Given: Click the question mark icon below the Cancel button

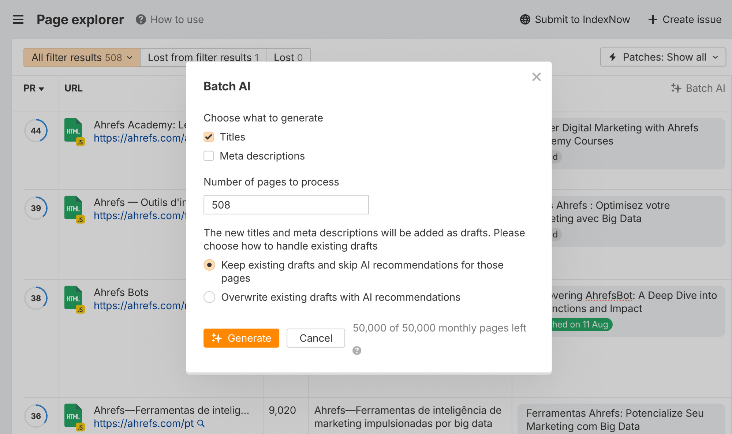Looking at the screenshot, I should click(357, 351).
